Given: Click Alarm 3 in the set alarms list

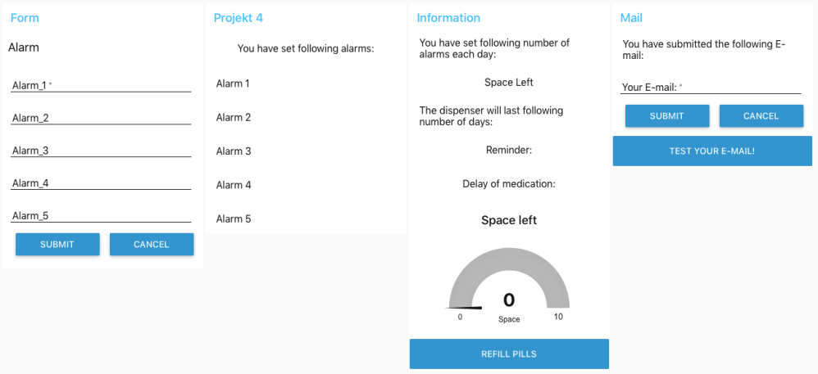Looking at the screenshot, I should 234,151.
